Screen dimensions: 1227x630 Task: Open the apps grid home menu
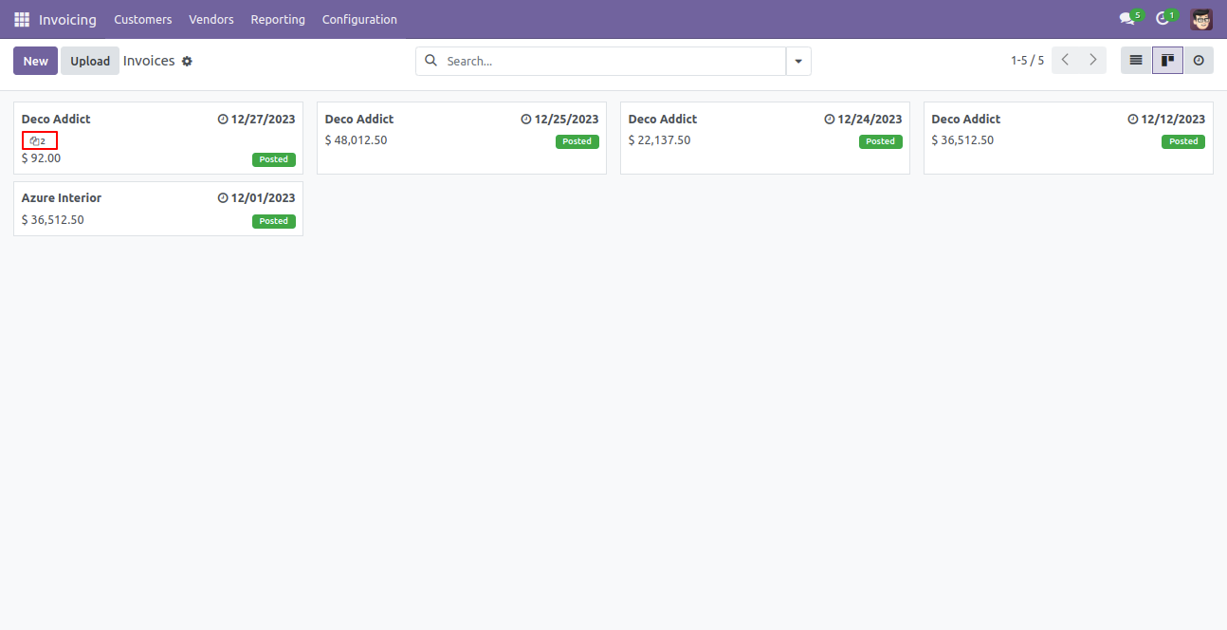21,19
